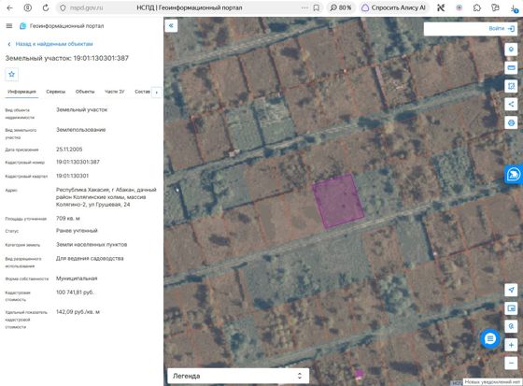Click the site security shield icon
Screen dimensions: 523x386
[63, 7]
